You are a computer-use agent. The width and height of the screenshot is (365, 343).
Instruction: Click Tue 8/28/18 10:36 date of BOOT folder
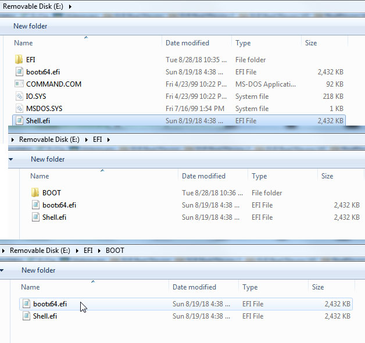(x=212, y=193)
